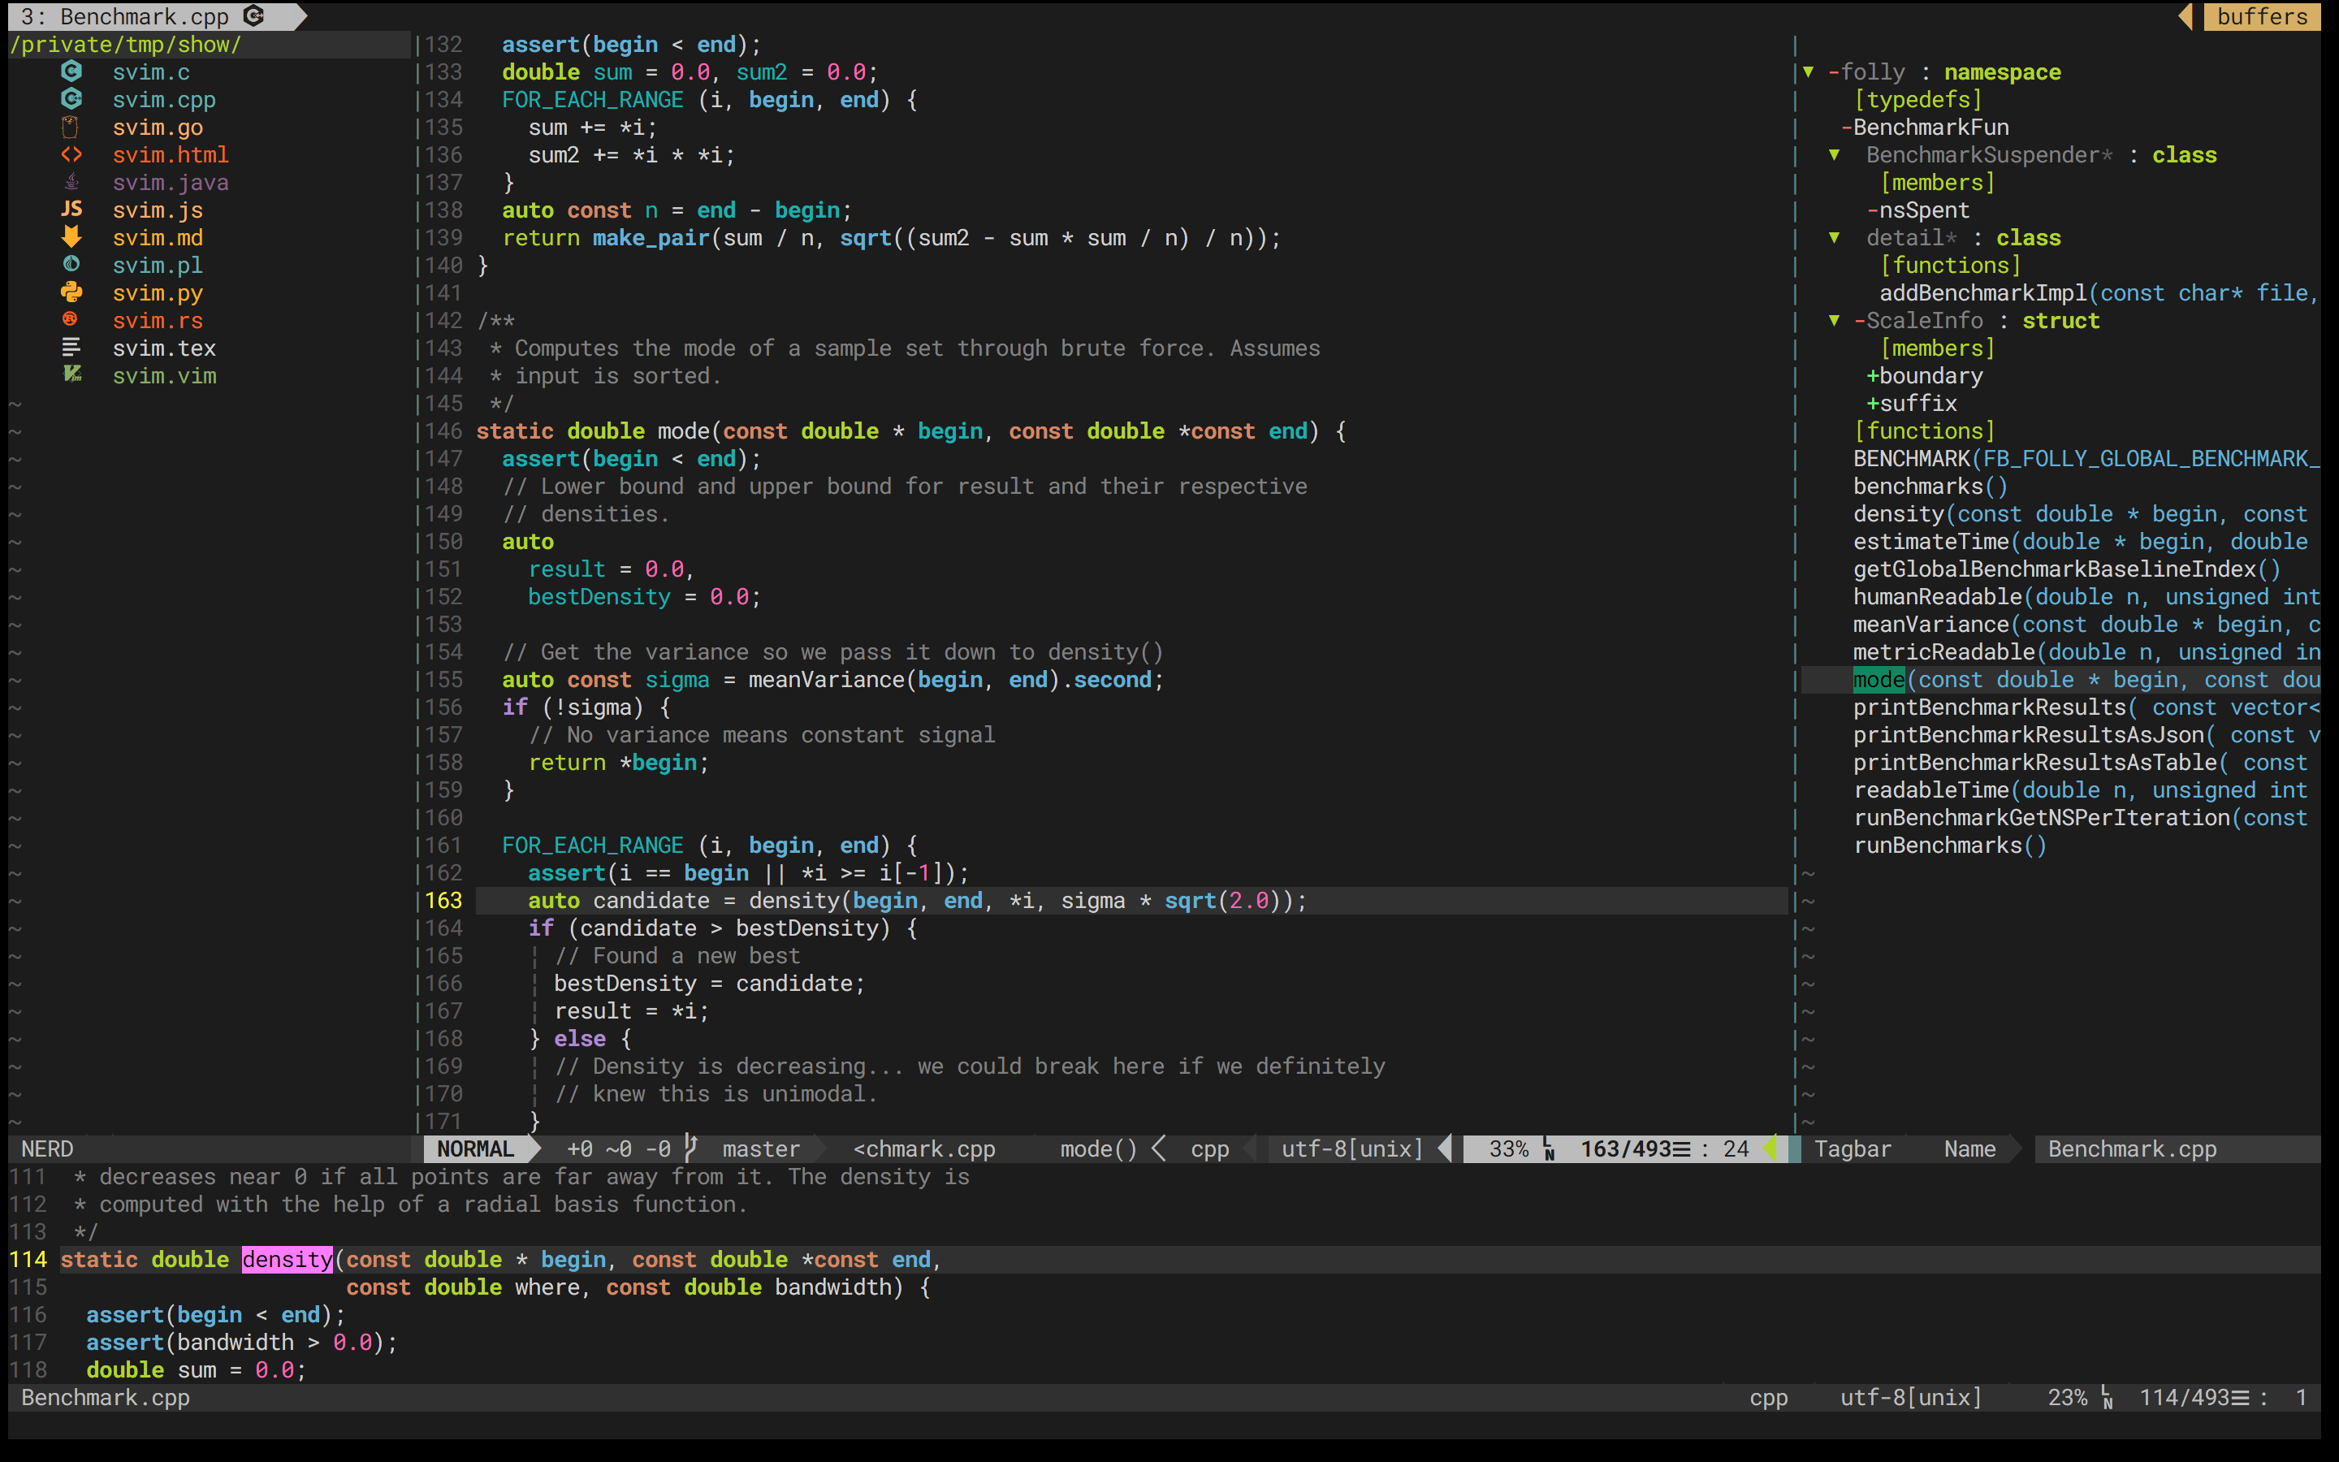Image resolution: width=2339 pixels, height=1462 pixels.
Task: Jump to getGlobalBenchmarkBaselineIndex() tag
Action: tap(2066, 569)
